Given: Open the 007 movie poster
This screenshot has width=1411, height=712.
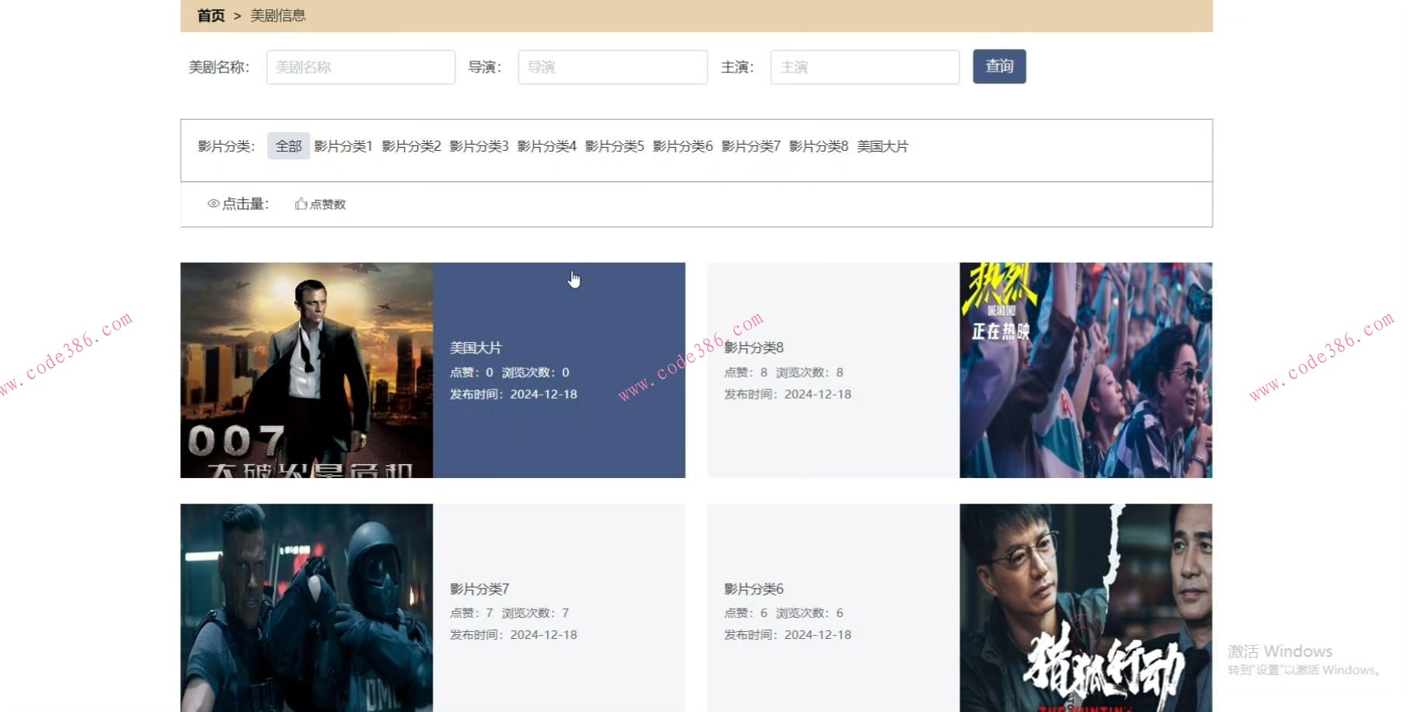Looking at the screenshot, I should [x=306, y=371].
